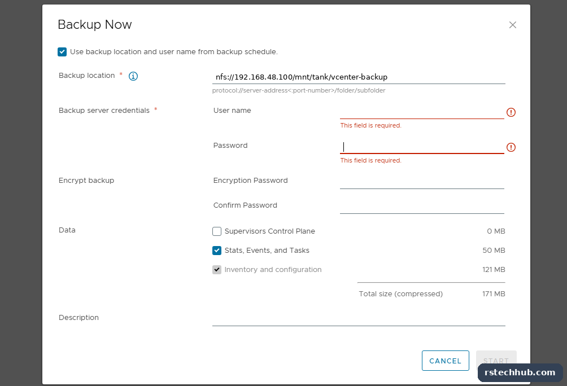Enable Supervisors Control Plane checkbox

tap(217, 231)
